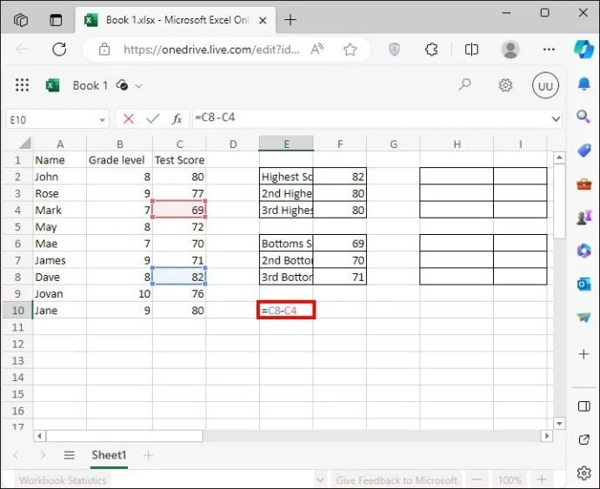The width and height of the screenshot is (600, 489).
Task: Add a new app to the sidebar
Action: (584, 354)
